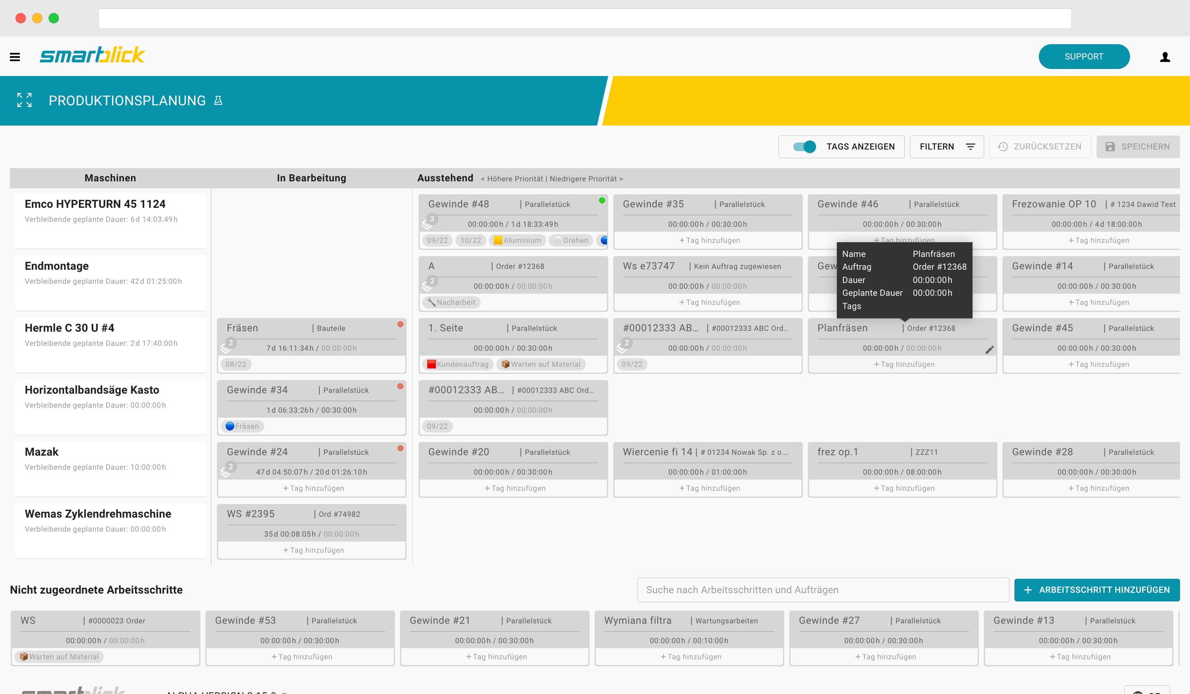Expand view using the fullscreen arrows icon

[24, 100]
